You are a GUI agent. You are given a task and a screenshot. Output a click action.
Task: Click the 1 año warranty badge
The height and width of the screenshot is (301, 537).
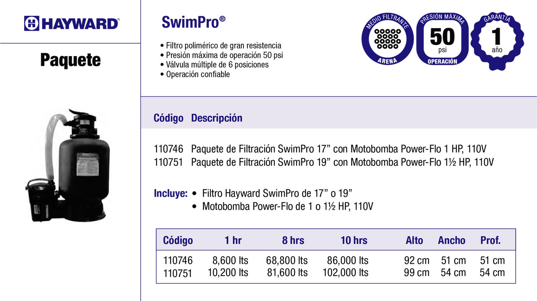(497, 39)
